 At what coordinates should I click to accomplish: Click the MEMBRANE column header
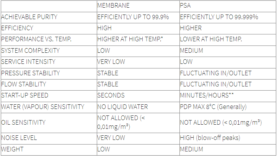113,6
